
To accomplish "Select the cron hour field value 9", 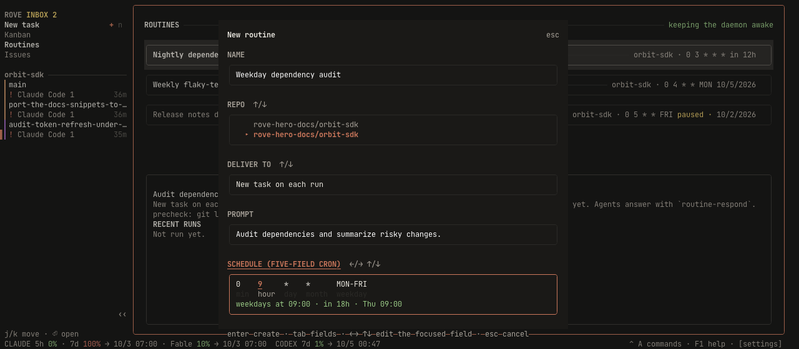I will point(260,284).
